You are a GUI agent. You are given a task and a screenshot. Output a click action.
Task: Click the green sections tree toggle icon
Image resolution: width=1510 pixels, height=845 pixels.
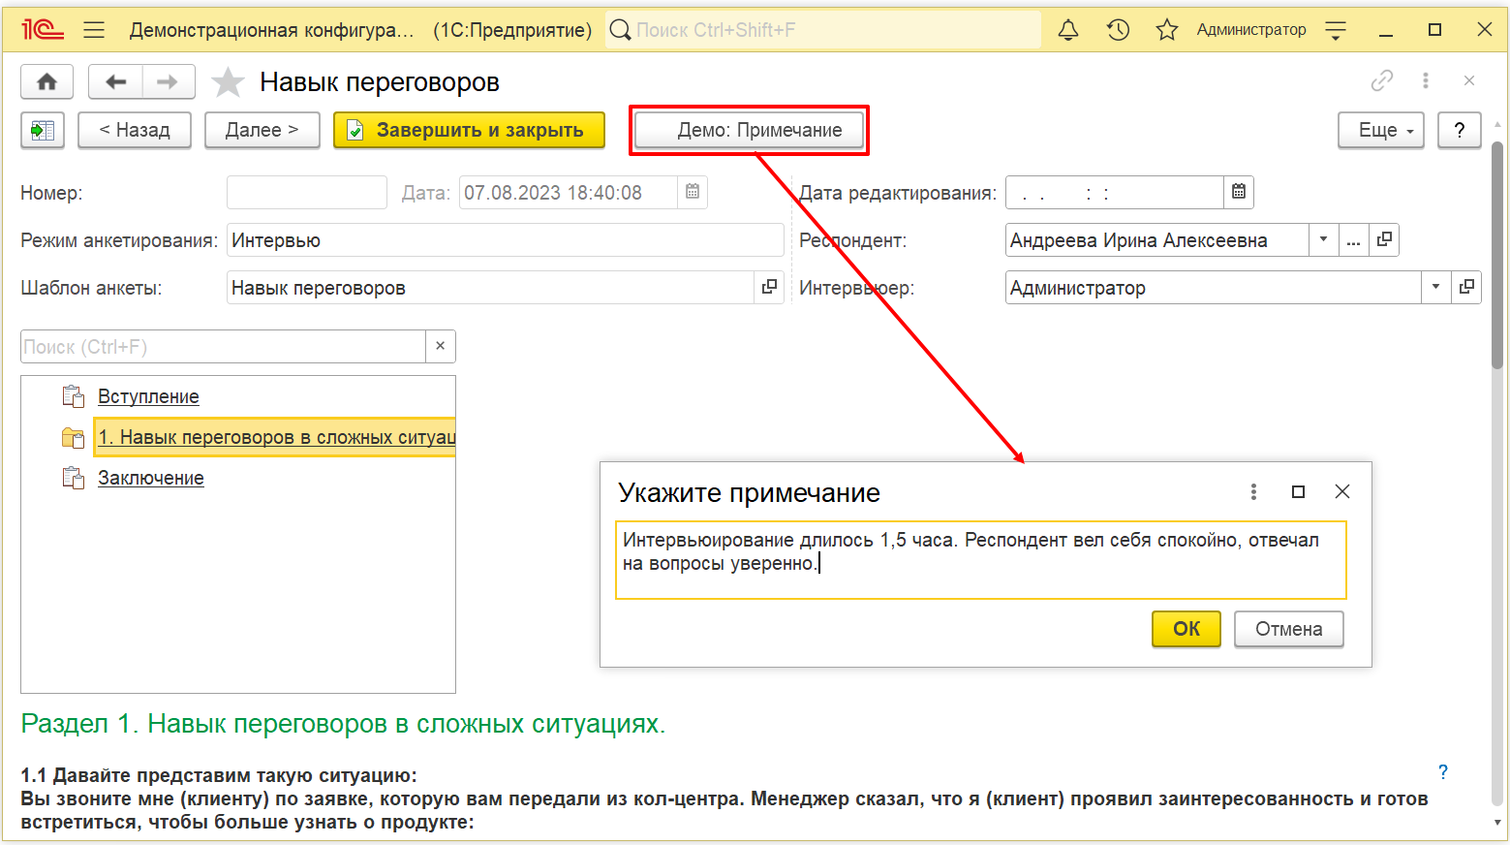[43, 130]
